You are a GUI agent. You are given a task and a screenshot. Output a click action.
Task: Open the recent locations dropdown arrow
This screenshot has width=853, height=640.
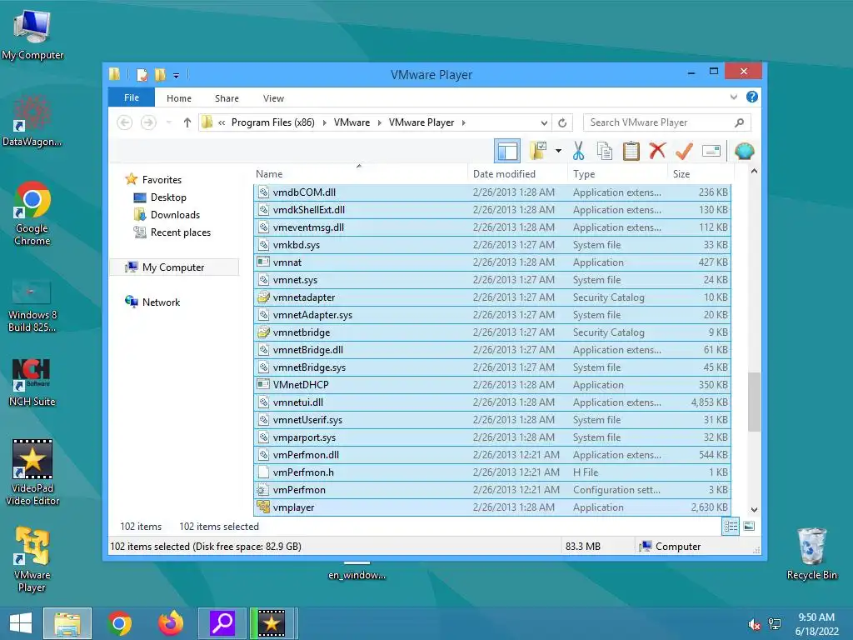coord(168,122)
